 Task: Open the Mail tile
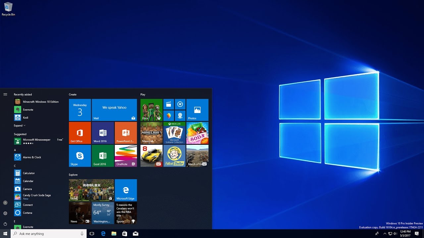114,110
